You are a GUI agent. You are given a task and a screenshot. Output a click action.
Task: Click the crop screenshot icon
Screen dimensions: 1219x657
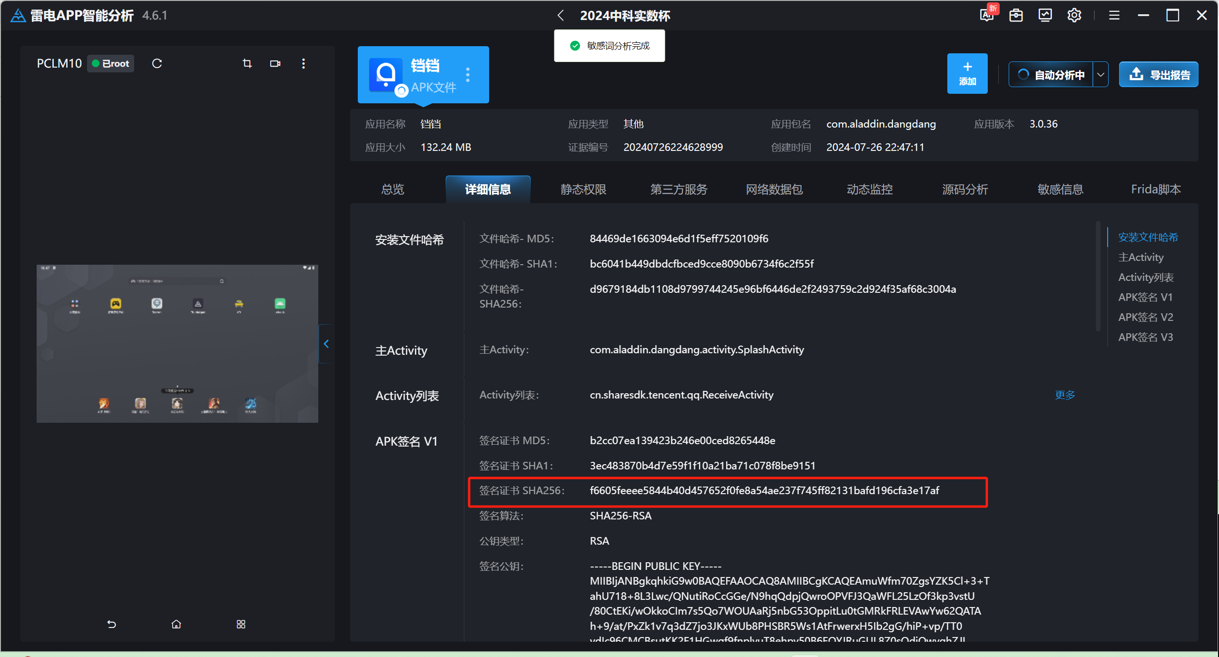[x=247, y=63]
